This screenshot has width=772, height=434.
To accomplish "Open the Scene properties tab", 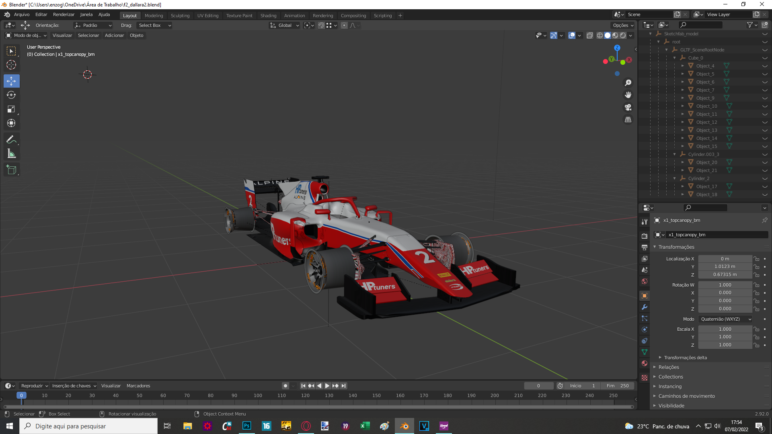I will click(x=645, y=270).
